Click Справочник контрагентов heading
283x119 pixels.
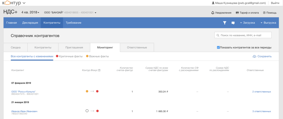[35, 36]
